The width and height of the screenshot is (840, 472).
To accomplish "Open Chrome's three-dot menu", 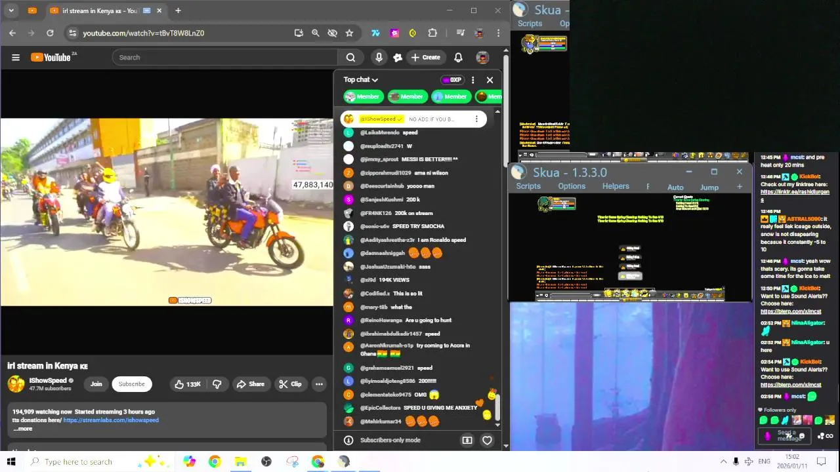I will click(499, 33).
